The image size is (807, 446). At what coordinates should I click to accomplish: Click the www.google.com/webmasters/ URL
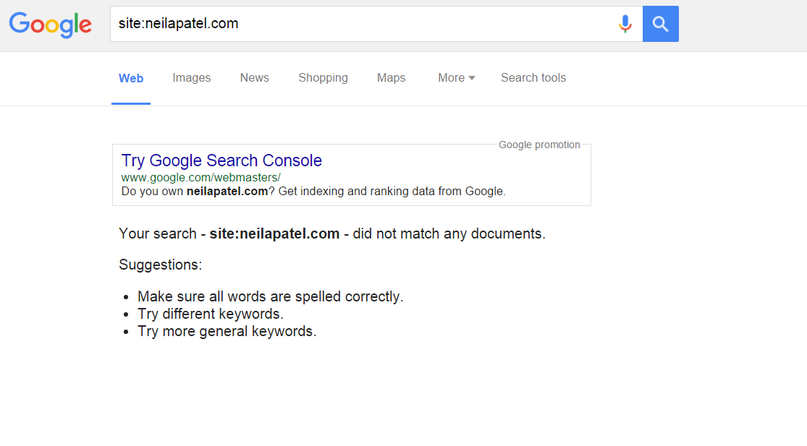point(200,177)
